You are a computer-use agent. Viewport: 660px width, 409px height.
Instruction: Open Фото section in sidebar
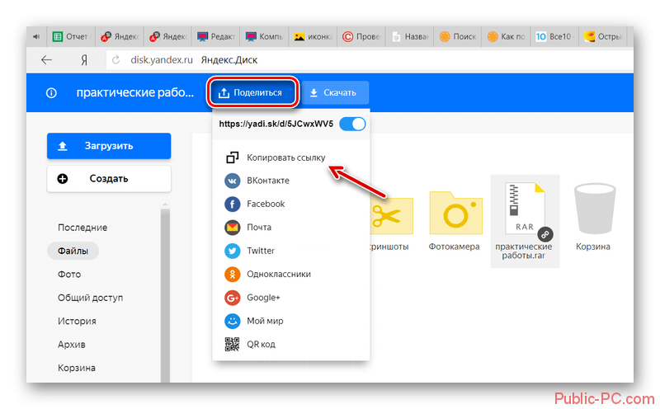[69, 275]
